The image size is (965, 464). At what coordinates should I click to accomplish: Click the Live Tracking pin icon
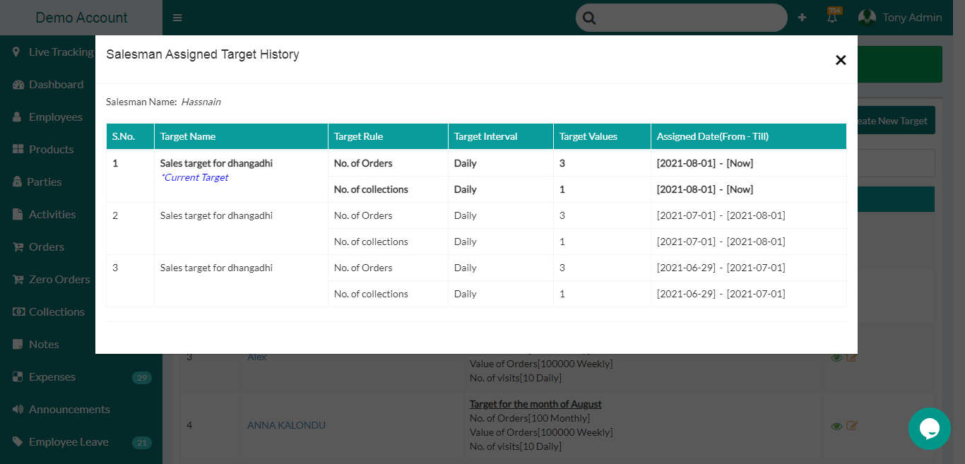click(16, 52)
